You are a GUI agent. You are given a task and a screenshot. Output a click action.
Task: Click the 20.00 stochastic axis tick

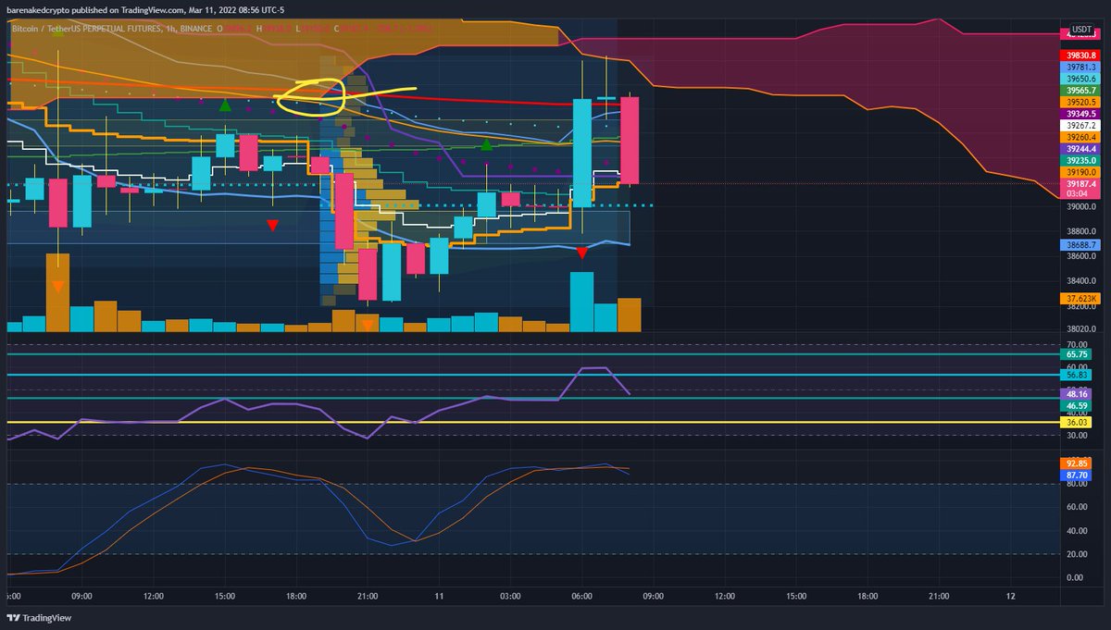pos(1077,554)
